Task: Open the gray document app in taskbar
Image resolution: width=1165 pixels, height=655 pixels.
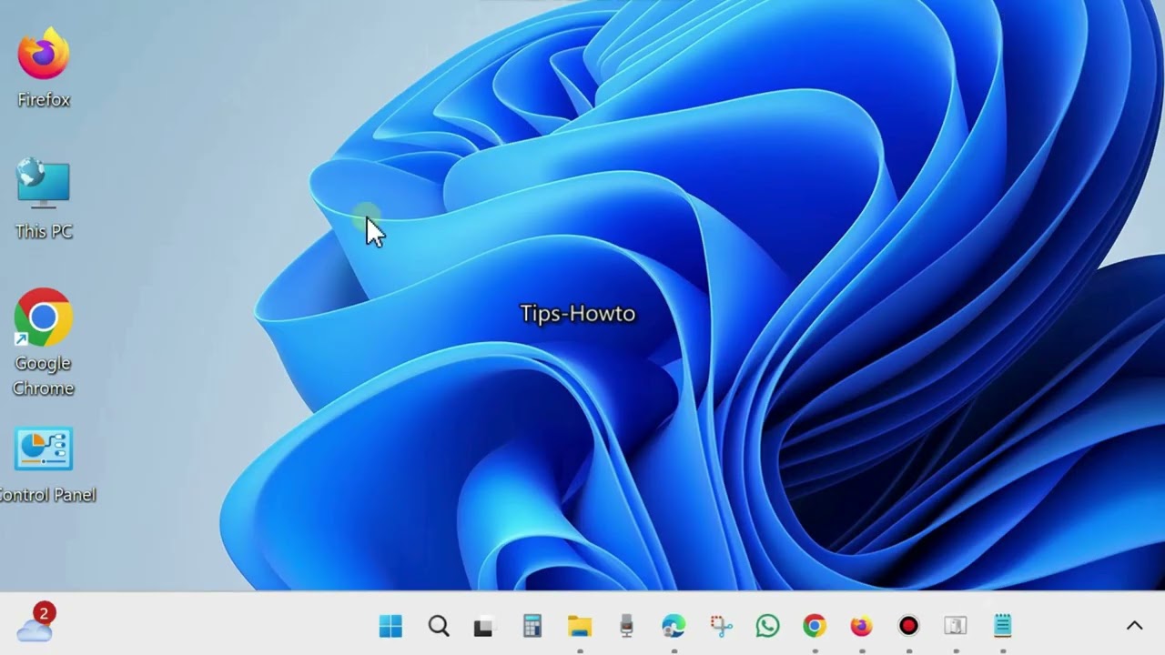Action: pos(955,626)
